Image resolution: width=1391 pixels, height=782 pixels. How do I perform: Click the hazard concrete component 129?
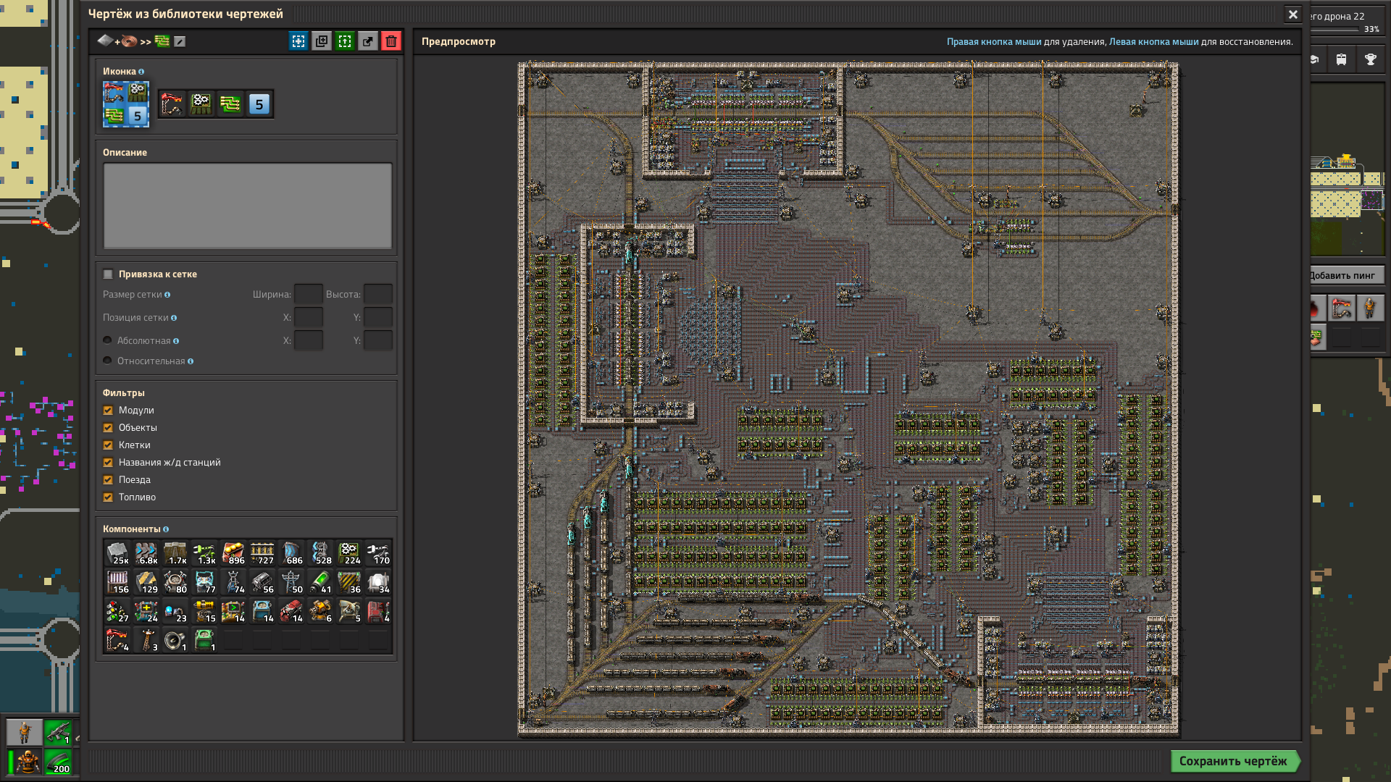[146, 582]
